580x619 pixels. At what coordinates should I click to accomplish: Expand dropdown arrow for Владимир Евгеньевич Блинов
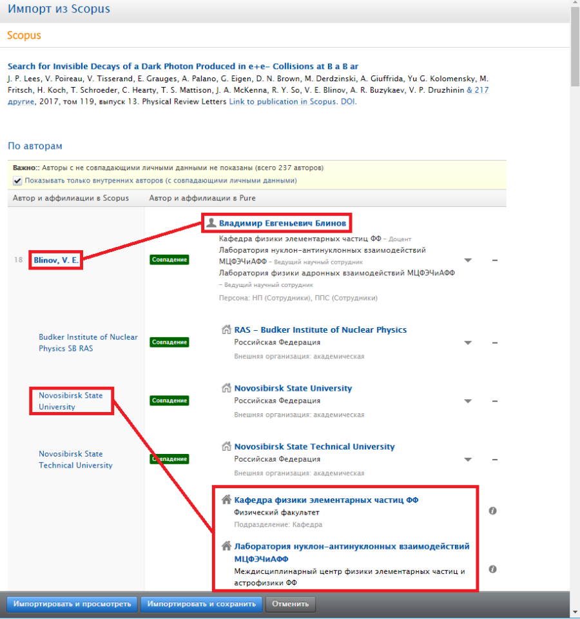(x=469, y=260)
